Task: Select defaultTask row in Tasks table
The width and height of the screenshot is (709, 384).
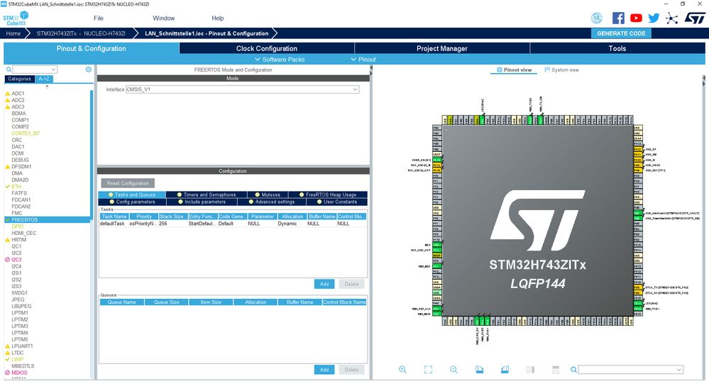Action: coord(233,224)
